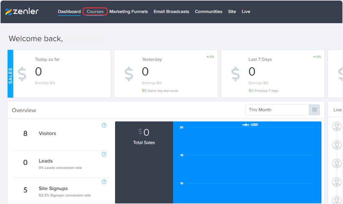The width and height of the screenshot is (343, 204).
Task: Click the help icon next to Site Signups
Action: [x=104, y=182]
